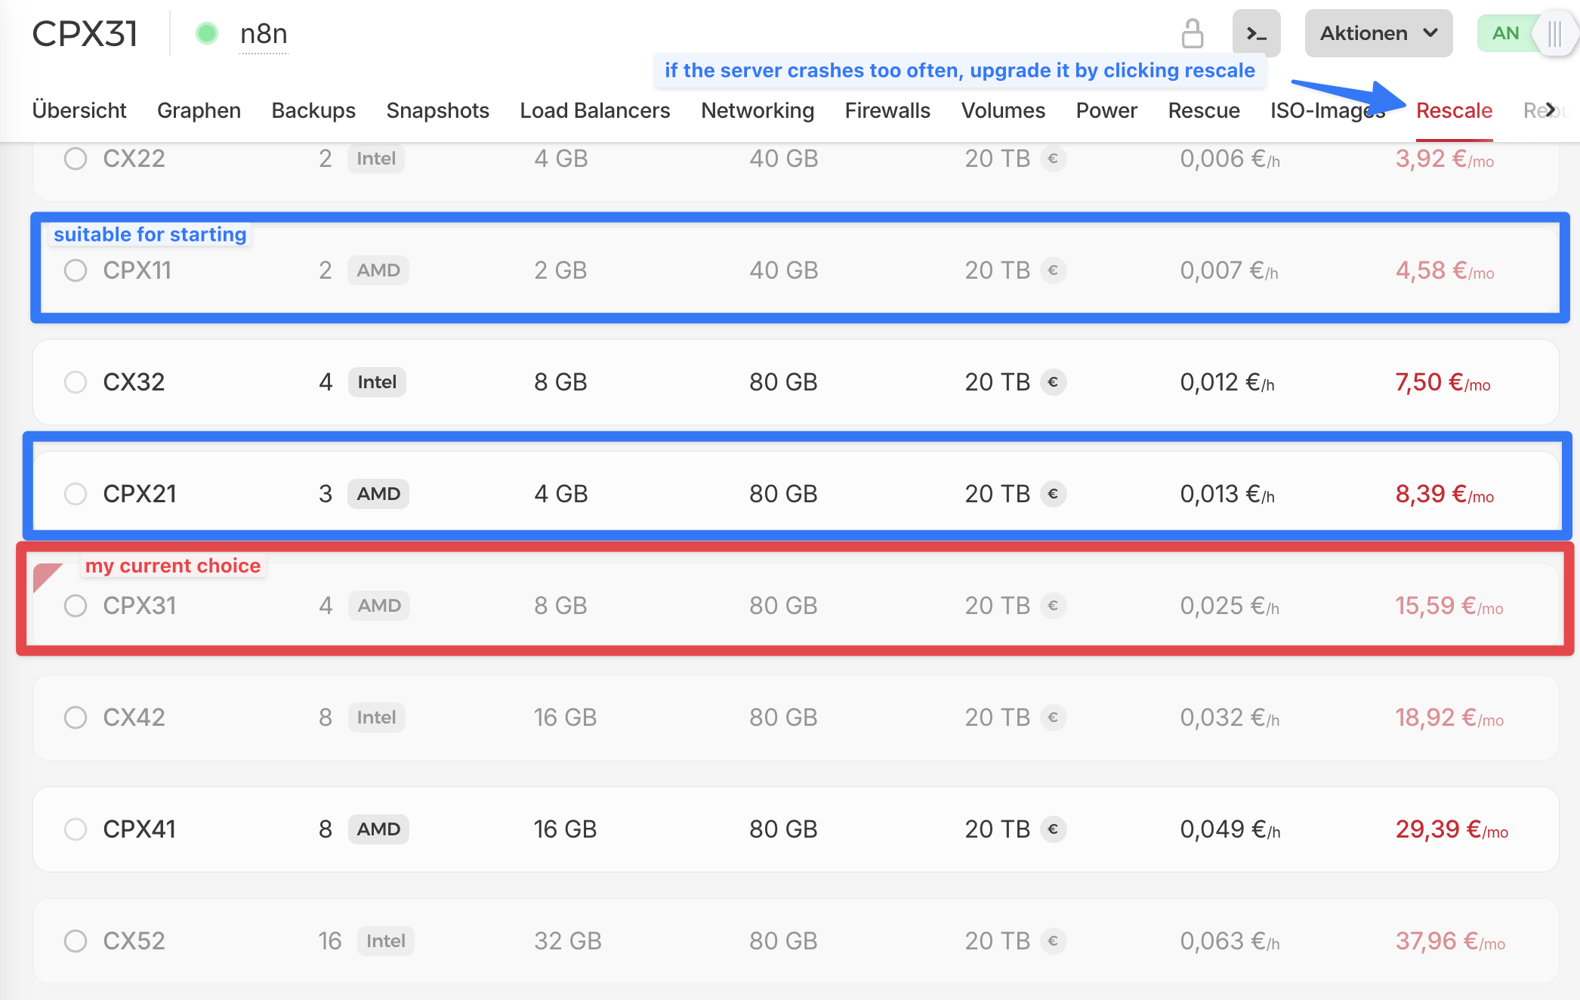Click the euro info icon in CX42 row

[1054, 718]
